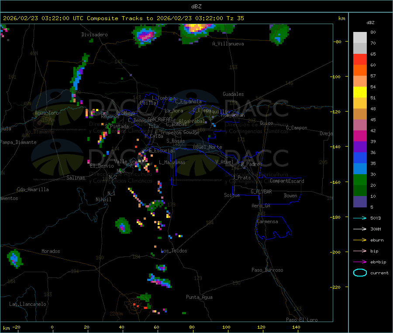Click the 'C_Española' map label
The height and width of the screenshot is (333, 393).
[x=188, y=102]
